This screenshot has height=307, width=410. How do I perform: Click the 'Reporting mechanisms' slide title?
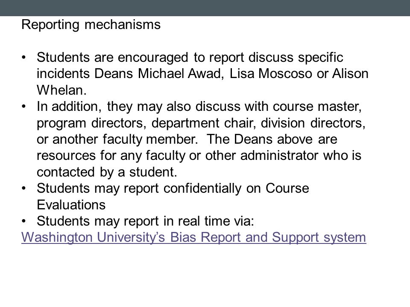pos(91,25)
